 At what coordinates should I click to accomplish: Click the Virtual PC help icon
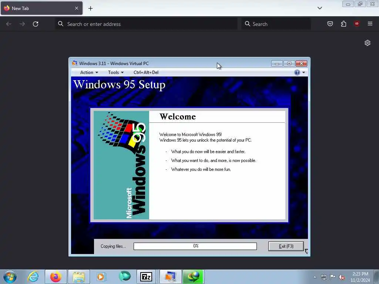point(297,72)
